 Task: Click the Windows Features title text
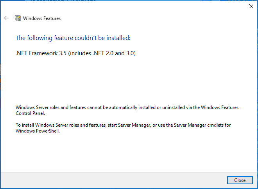[x=42, y=18]
